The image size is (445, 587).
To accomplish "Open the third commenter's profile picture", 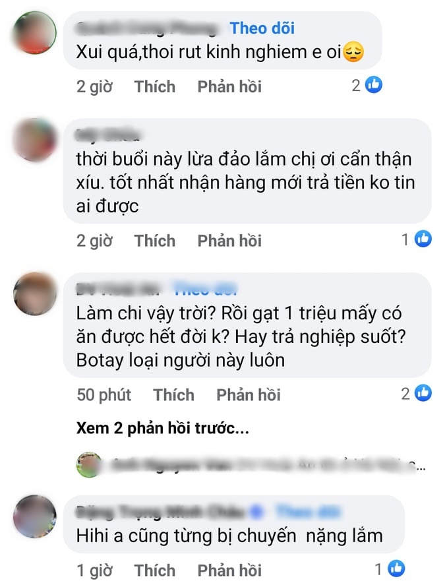I will pos(35,294).
